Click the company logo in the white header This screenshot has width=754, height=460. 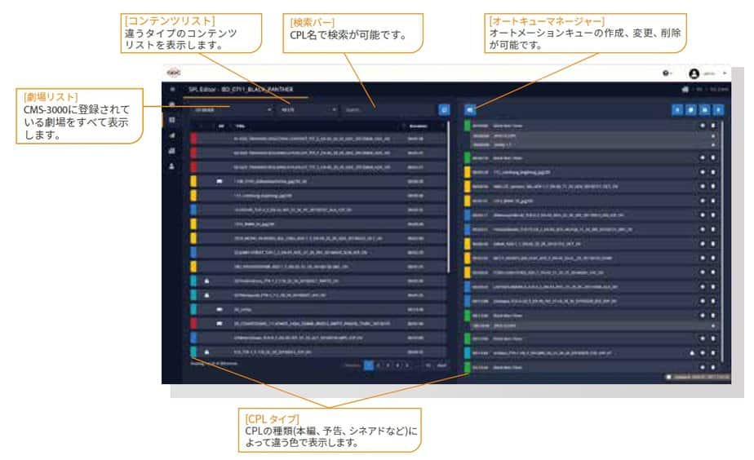[174, 72]
